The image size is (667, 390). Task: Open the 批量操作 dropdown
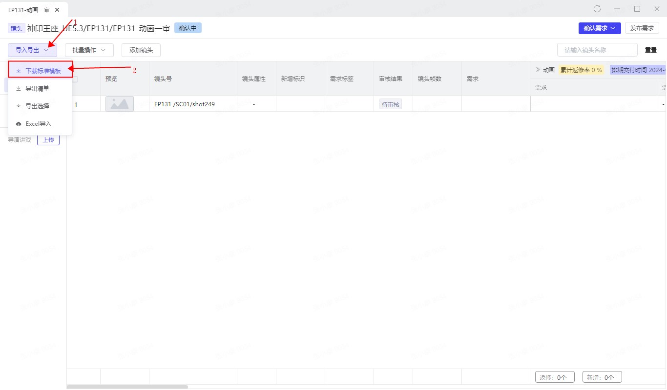(x=89, y=50)
